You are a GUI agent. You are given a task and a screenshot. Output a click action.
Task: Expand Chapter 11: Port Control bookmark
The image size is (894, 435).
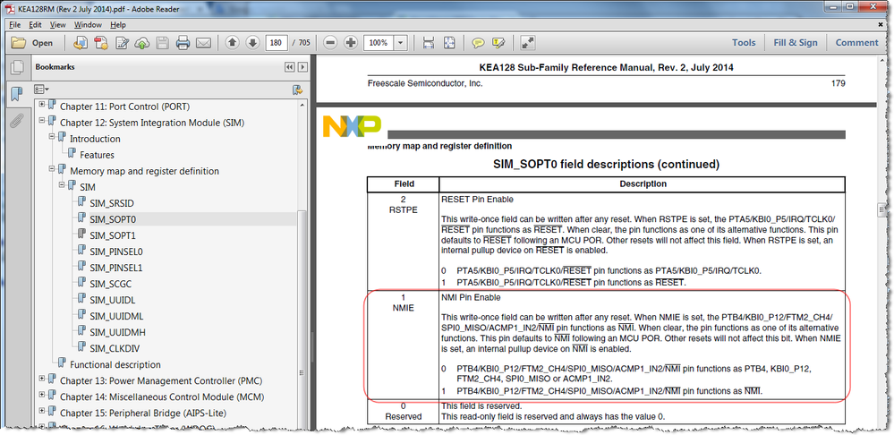pos(42,105)
